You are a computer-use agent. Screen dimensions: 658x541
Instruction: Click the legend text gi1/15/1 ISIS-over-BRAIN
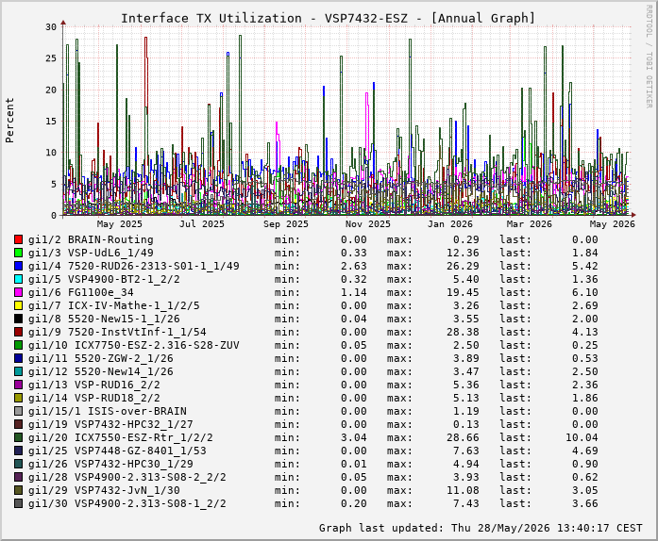pyautogui.click(x=107, y=411)
